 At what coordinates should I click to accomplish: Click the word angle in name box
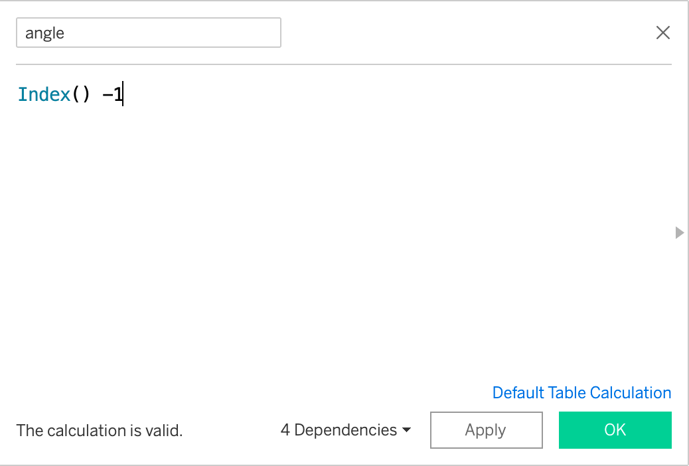coord(44,33)
